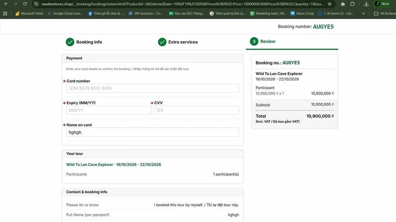
Task: Click the Extra services green checkmark icon
Action: 162,42
